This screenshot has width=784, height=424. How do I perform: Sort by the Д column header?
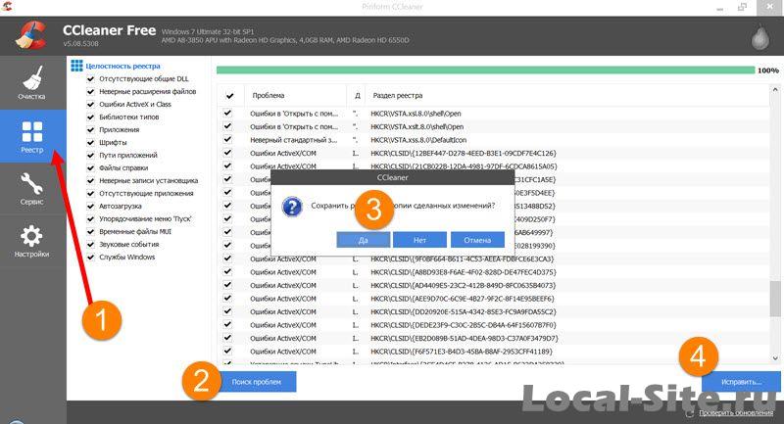pyautogui.click(x=357, y=95)
